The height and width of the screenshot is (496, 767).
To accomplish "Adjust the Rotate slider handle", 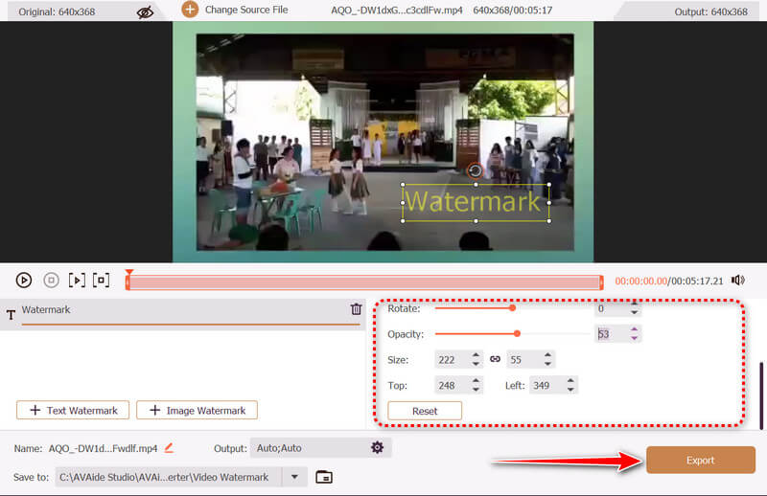I will coord(512,308).
